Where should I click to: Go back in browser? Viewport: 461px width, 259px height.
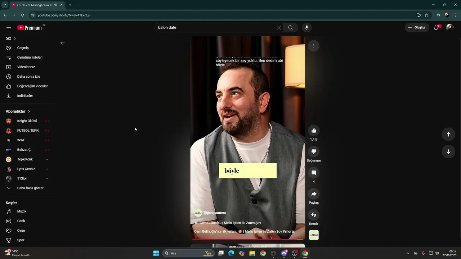pyautogui.click(x=5, y=15)
